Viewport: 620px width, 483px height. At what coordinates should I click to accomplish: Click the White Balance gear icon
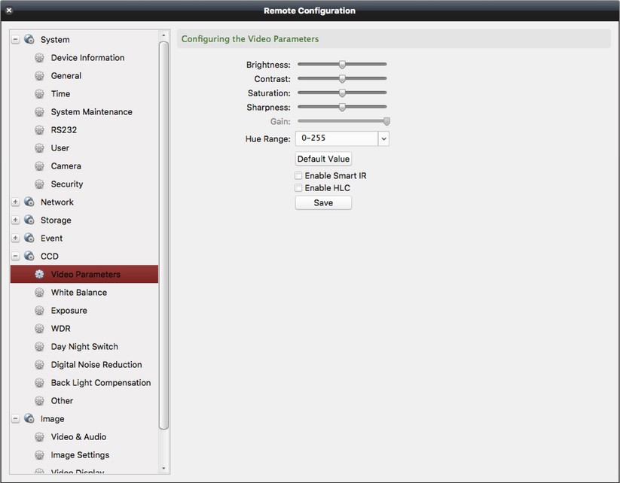pyautogui.click(x=39, y=292)
